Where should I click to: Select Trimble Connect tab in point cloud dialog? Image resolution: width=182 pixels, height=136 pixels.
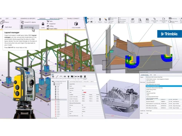145,75
